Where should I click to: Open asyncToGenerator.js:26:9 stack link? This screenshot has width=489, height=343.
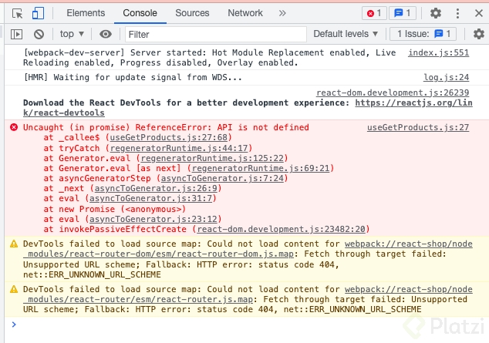click(156, 189)
